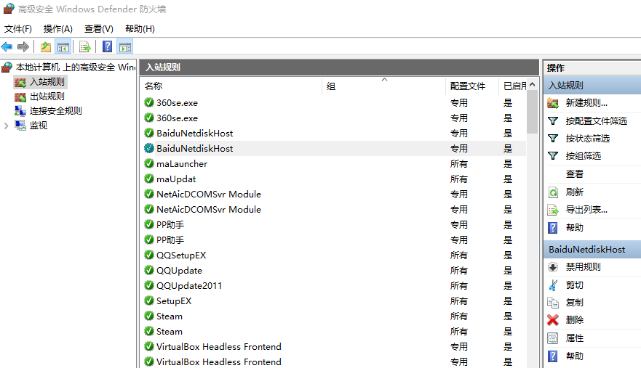Click the Back arrow toolbar icon
This screenshot has width=641, height=368.
7,47
